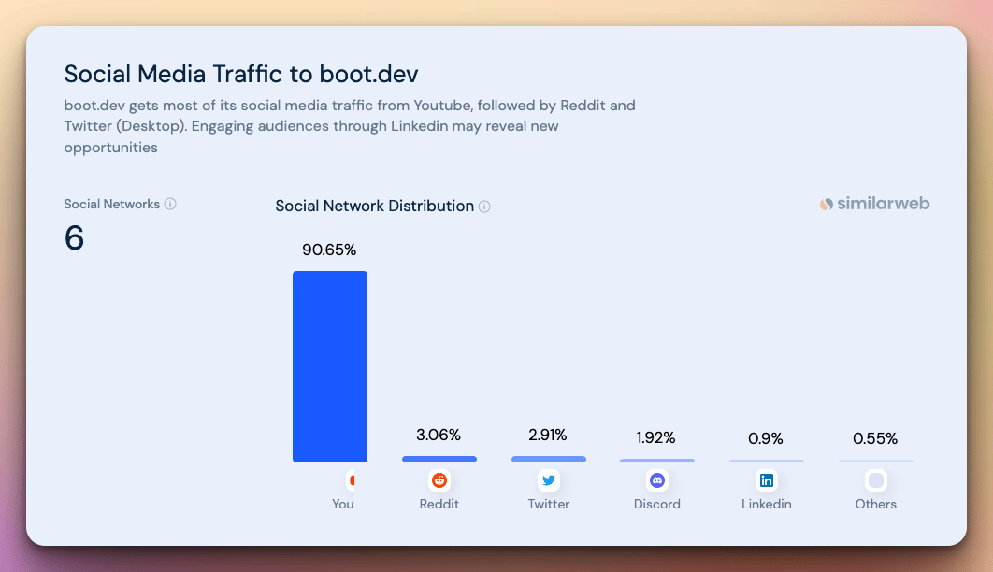The height and width of the screenshot is (572, 993).
Task: Click the Reddit logo icon
Action: tap(439, 480)
